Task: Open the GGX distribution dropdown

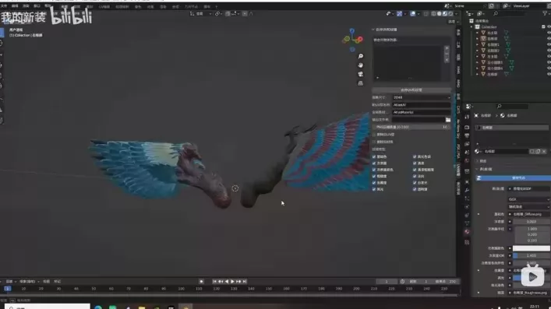Action: [529, 199]
